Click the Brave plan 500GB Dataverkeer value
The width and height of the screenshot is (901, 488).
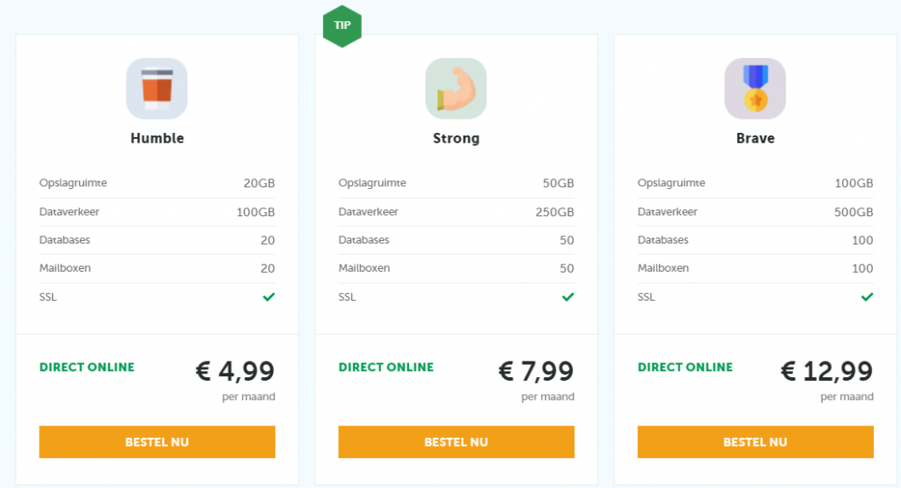854,212
